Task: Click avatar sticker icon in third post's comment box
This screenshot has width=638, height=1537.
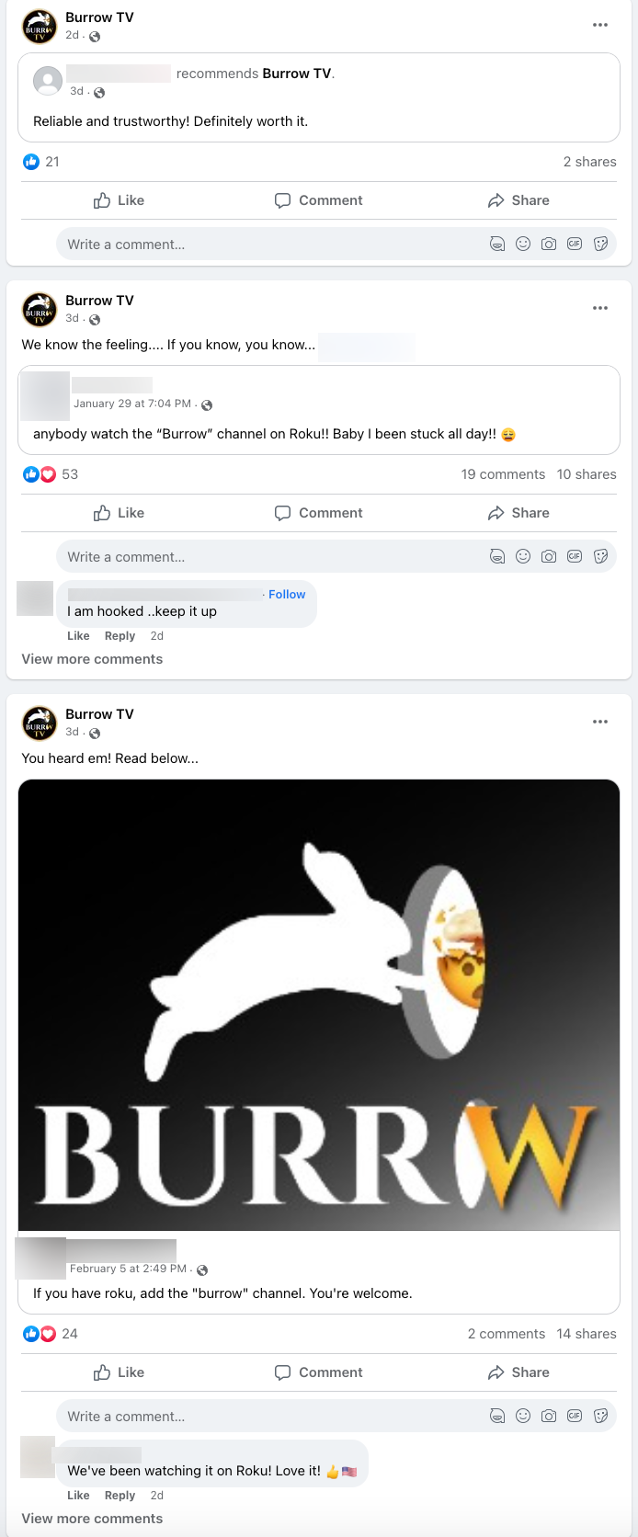Action: pos(497,1417)
